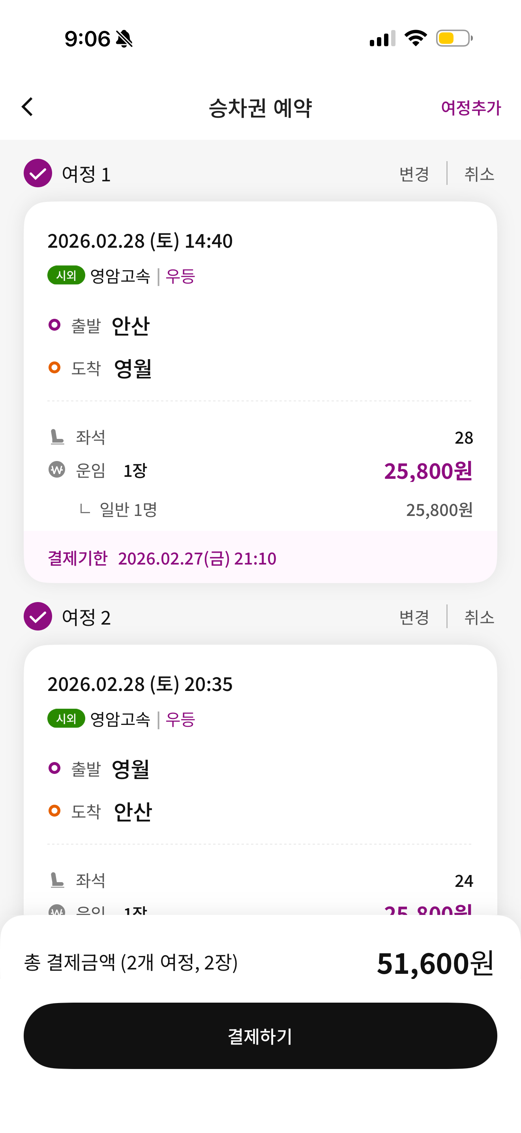Tap the won fare icon in journey 1
Image resolution: width=521 pixels, height=1133 pixels.
click(x=57, y=470)
